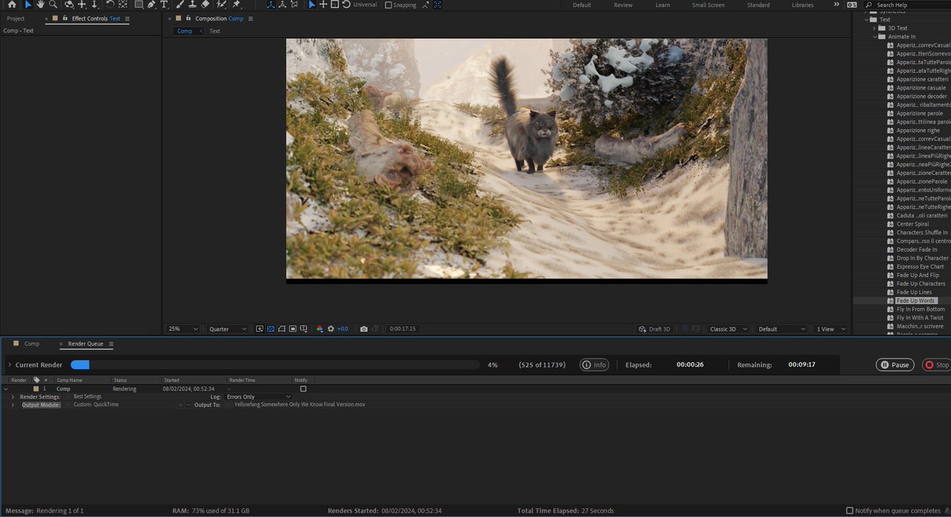Pause the current render
951x517 pixels.
click(x=895, y=365)
